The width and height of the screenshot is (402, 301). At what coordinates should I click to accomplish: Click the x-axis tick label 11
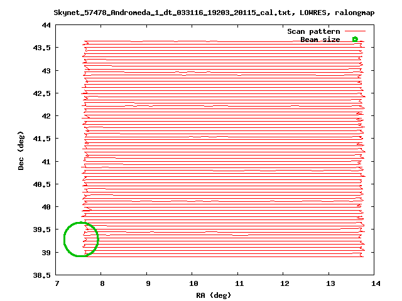click(239, 283)
